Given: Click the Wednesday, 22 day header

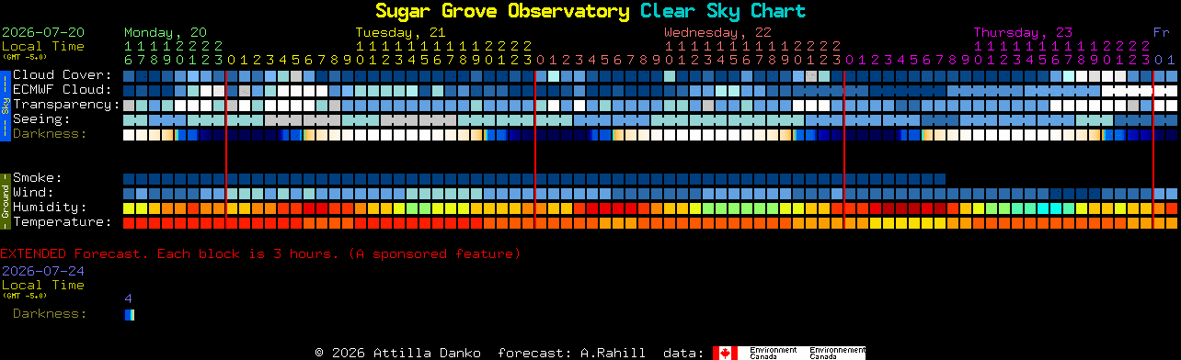Looking at the screenshot, I should [x=718, y=31].
